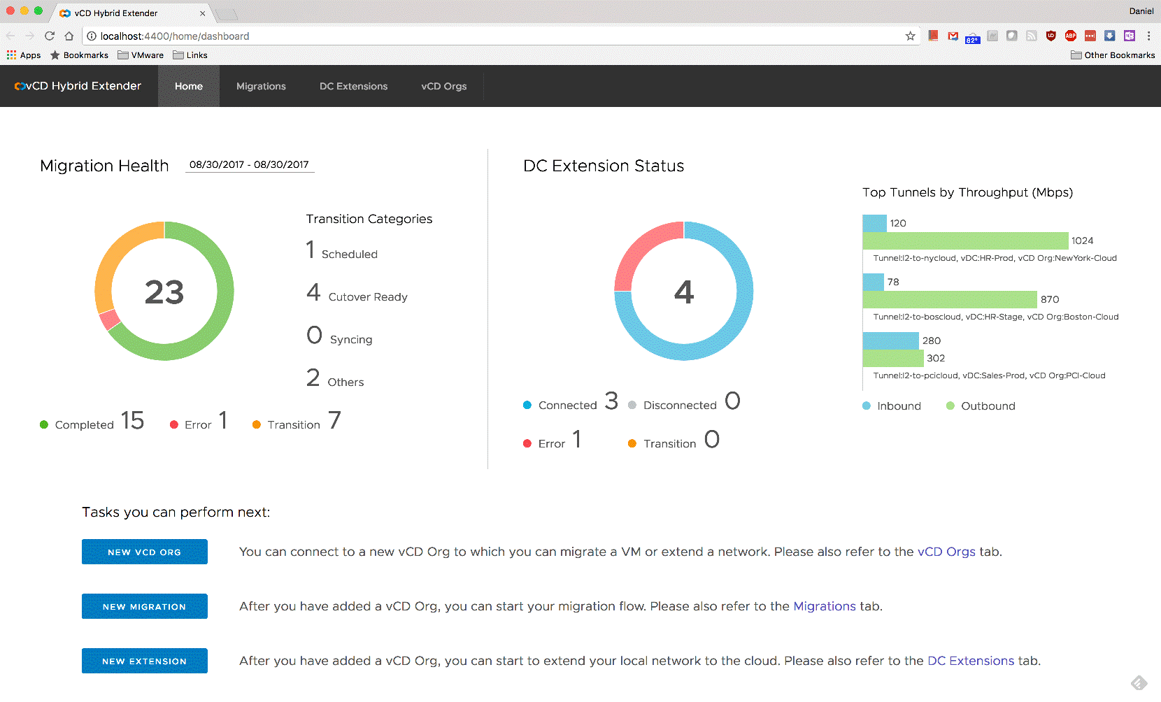The height and width of the screenshot is (702, 1161).
Task: Click the red notebook extension icon
Action: pos(933,36)
